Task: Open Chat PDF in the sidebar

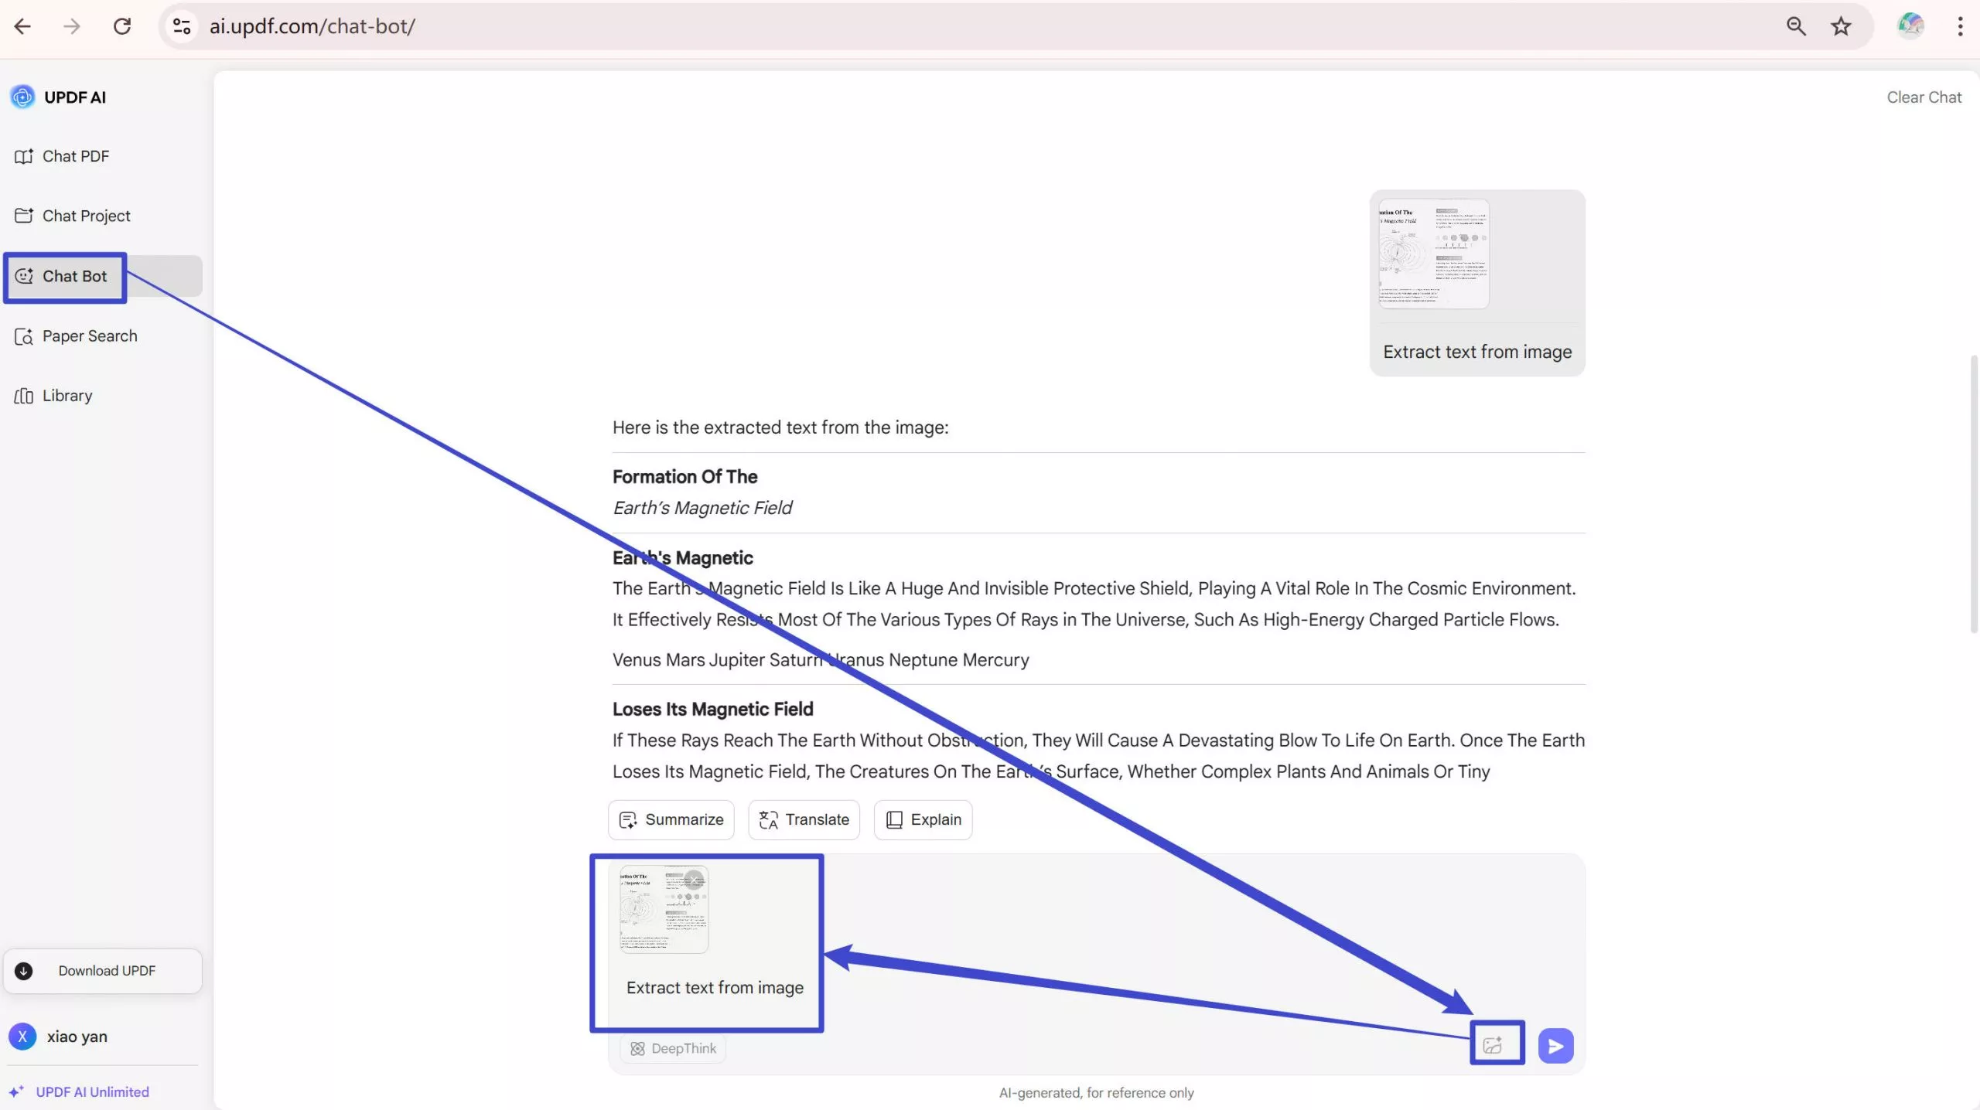Action: pos(75,156)
